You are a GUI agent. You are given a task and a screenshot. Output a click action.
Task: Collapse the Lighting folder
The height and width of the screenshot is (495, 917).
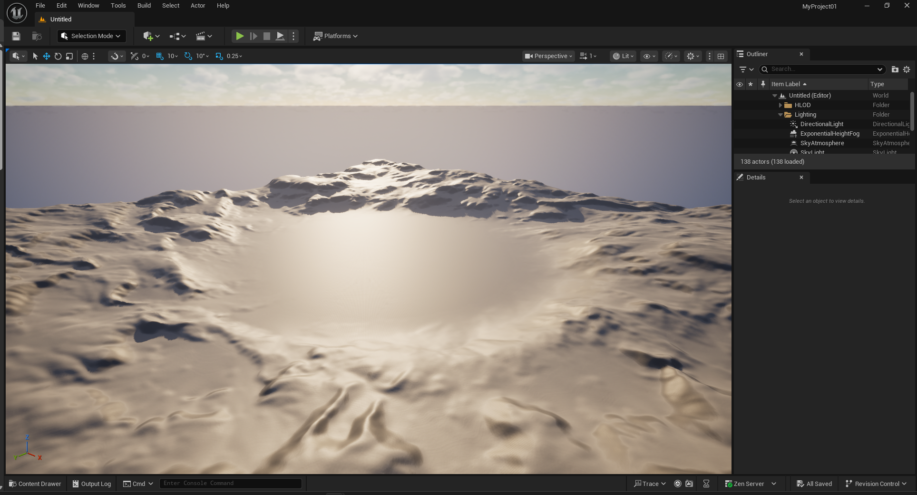point(780,115)
